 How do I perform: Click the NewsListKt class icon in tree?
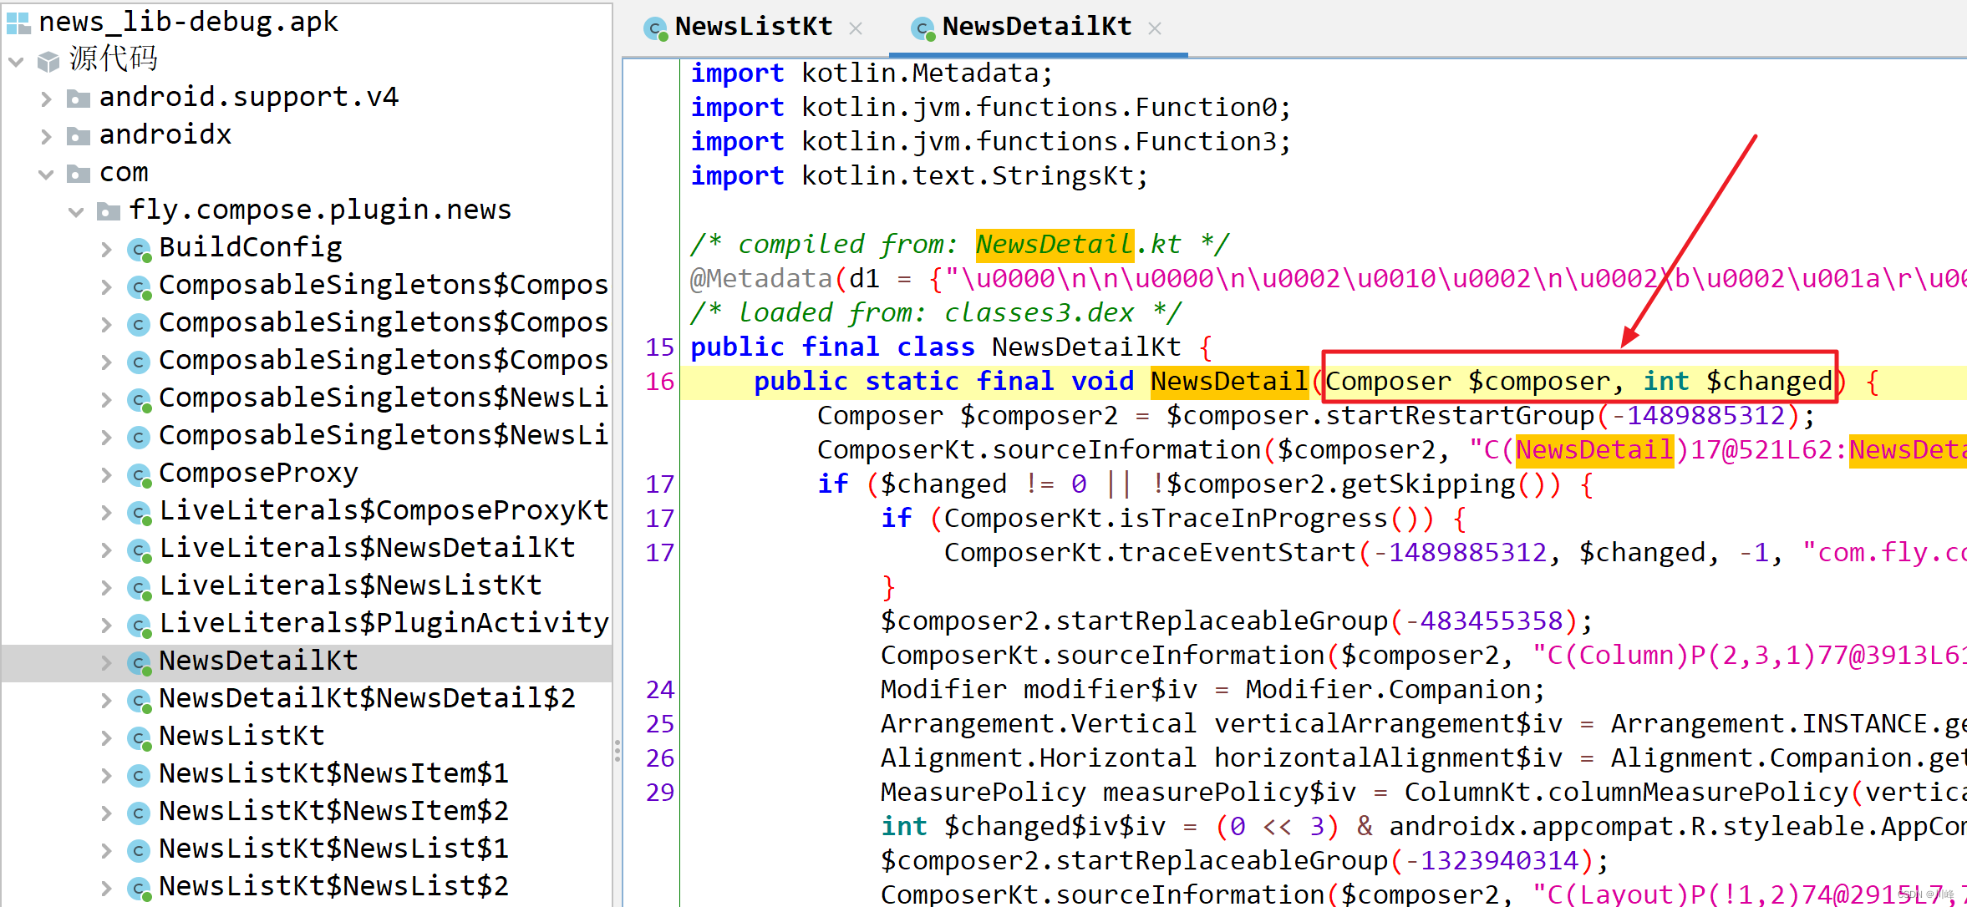pyautogui.click(x=139, y=737)
